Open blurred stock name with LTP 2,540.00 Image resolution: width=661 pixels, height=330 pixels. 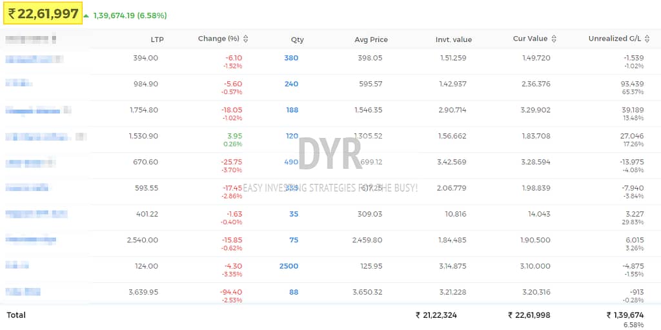31,240
